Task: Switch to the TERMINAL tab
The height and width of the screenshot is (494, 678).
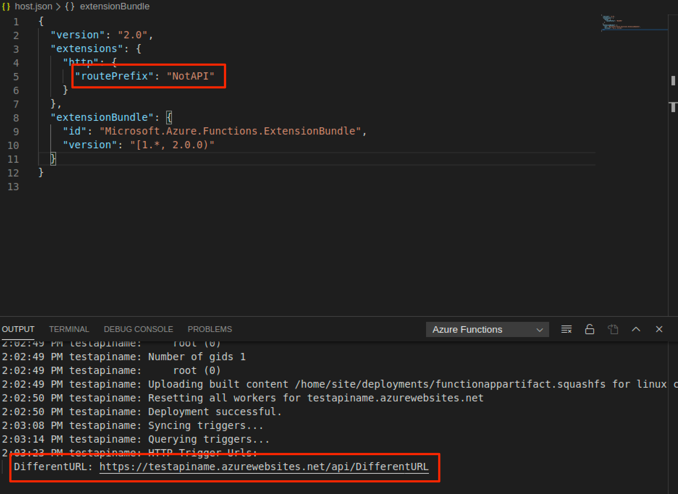Action: (x=69, y=329)
